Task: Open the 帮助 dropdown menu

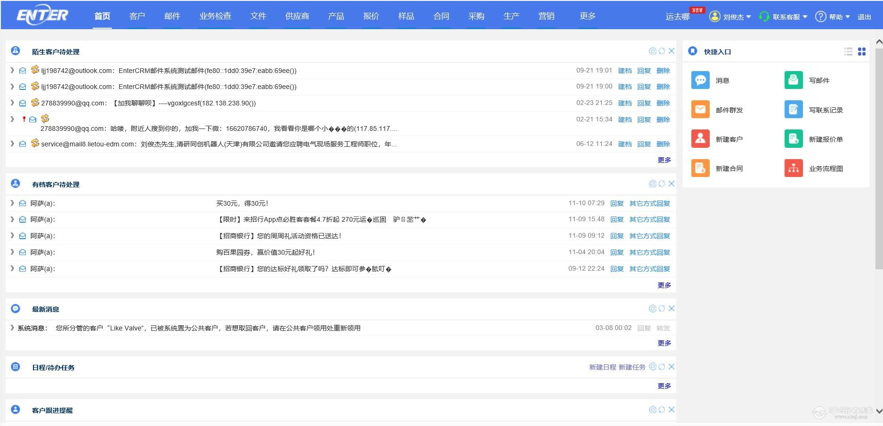Action: (833, 16)
